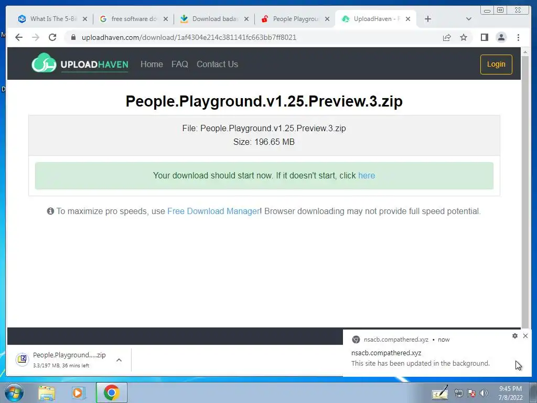
Task: Click Chrome icon in notification header
Action: point(356,340)
